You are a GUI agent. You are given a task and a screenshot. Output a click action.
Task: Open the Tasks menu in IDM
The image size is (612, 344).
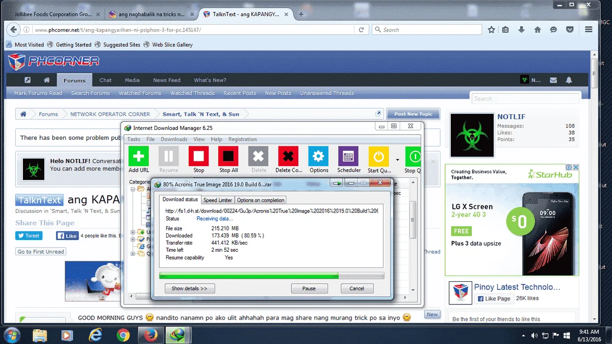[134, 139]
